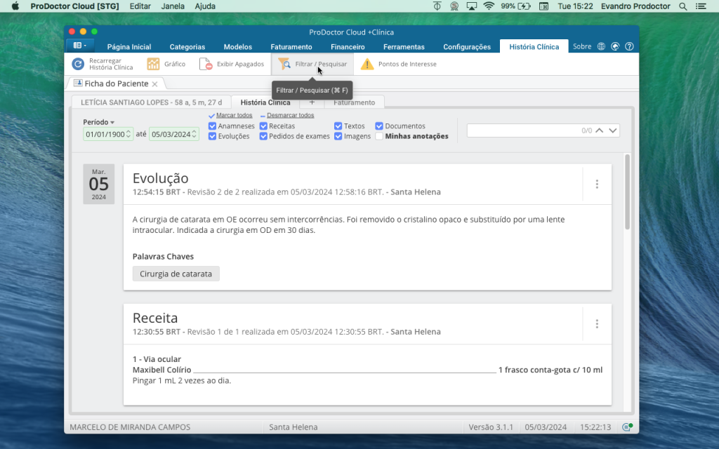Click Recarregar História Clínica reload icon

pos(78,64)
